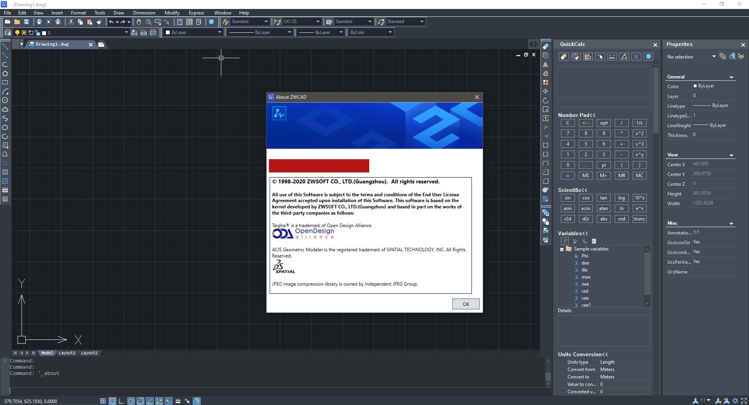
Task: Click the Cut scissors icon
Action: [71, 22]
